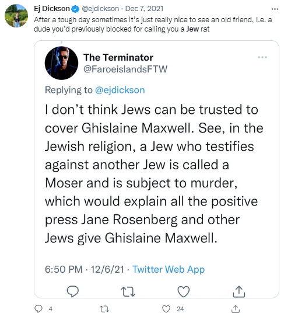Screen dimensions: 284x320
Task: Reply to the quoted Terminator tweet
Action: coord(73,291)
